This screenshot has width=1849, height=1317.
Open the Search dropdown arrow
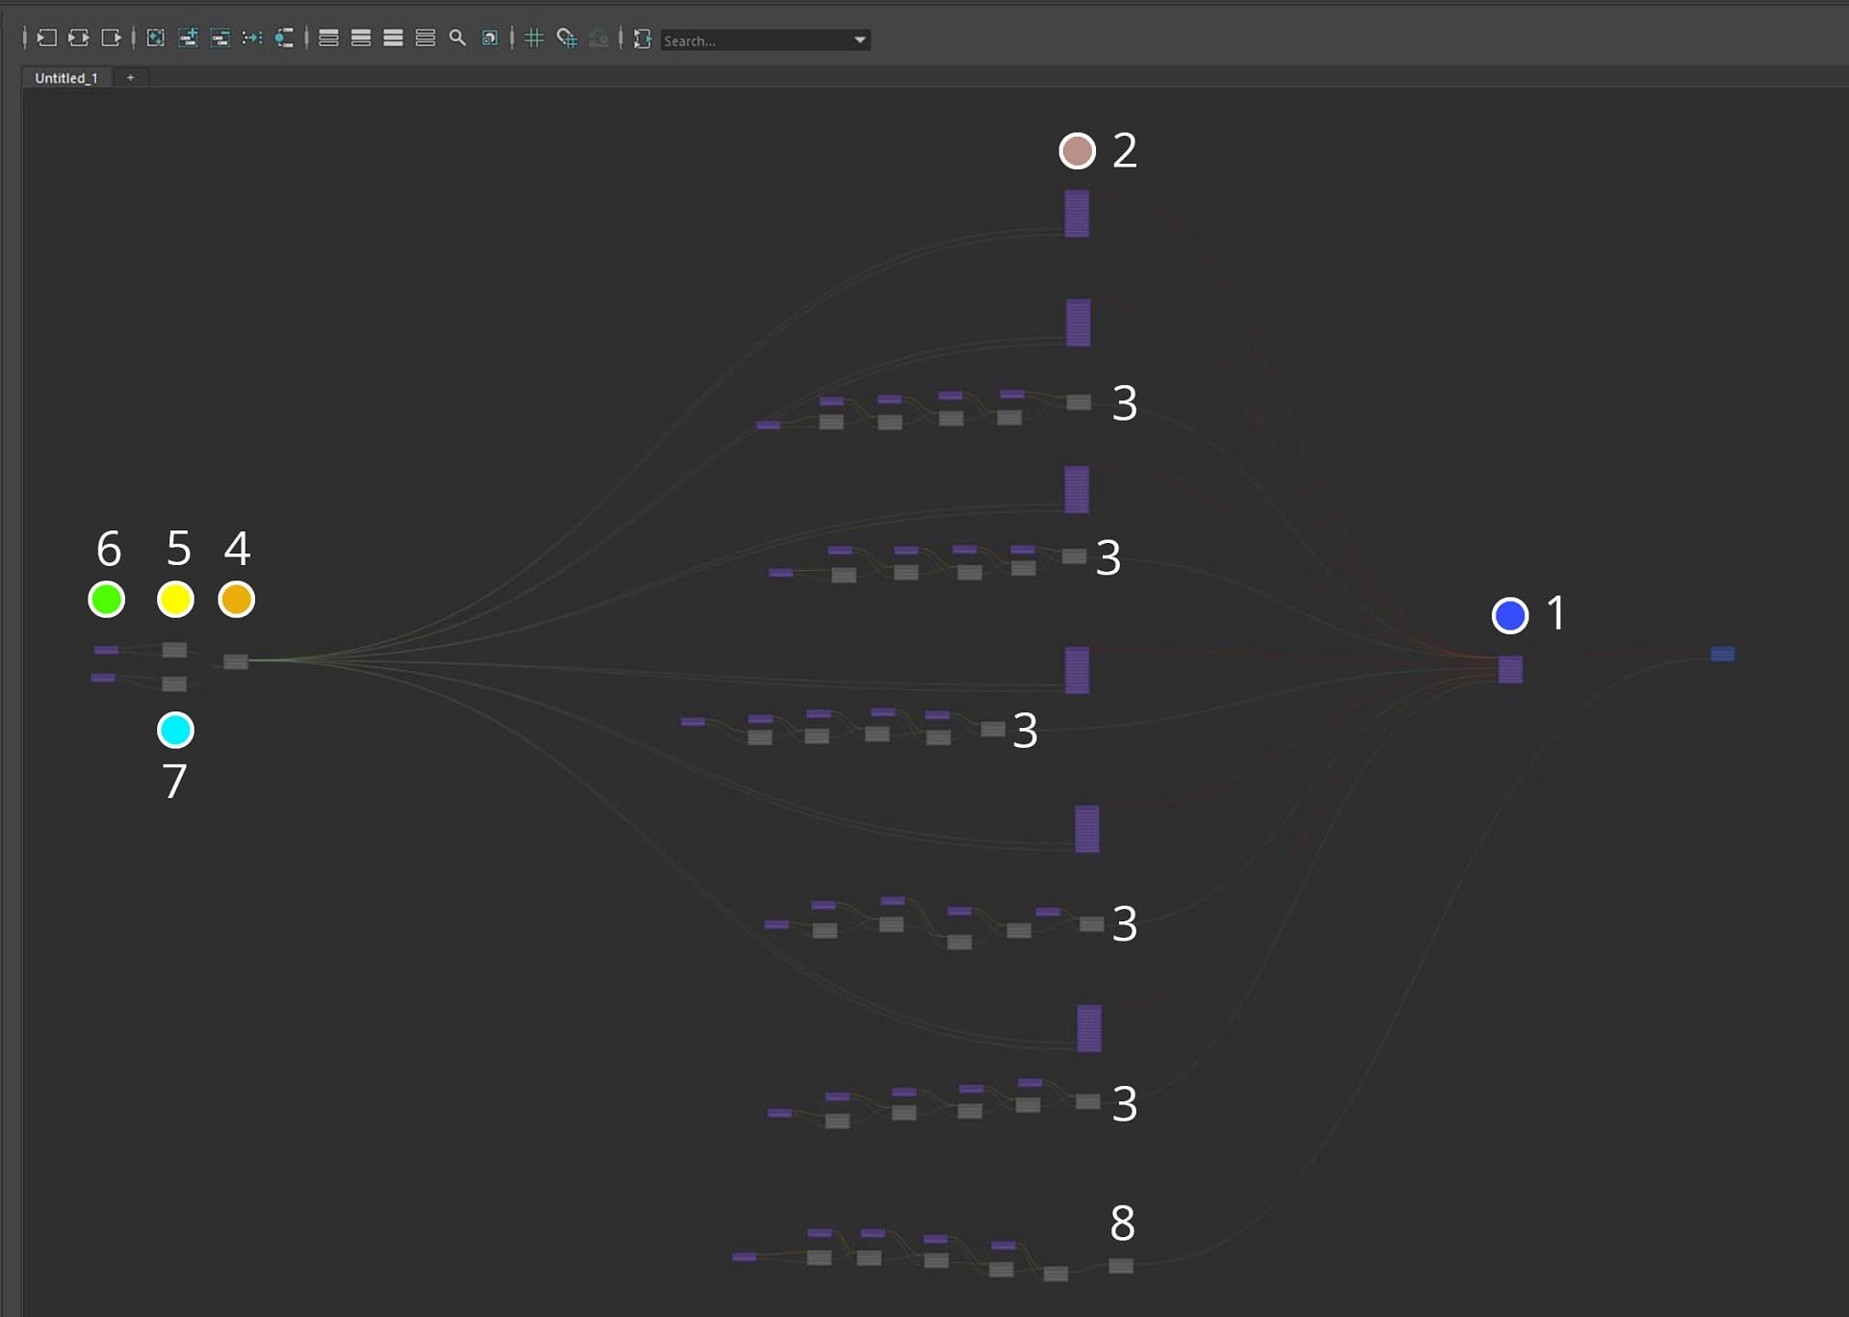tap(860, 40)
